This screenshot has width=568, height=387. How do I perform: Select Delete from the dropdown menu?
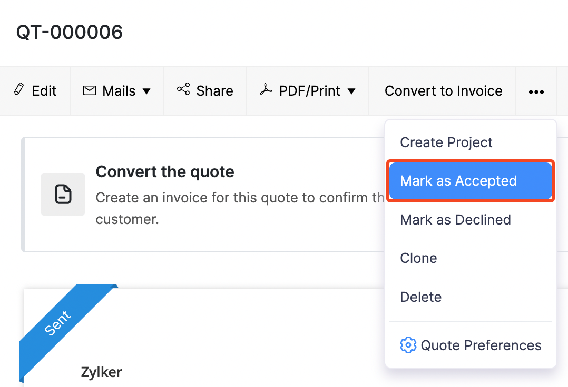click(420, 297)
